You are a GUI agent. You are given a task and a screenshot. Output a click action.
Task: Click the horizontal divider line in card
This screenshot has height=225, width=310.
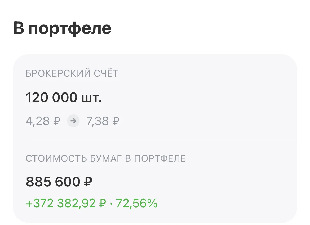coord(161,140)
